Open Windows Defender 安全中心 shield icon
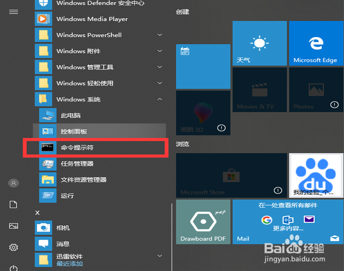The height and width of the screenshot is (271, 344). (43, 4)
